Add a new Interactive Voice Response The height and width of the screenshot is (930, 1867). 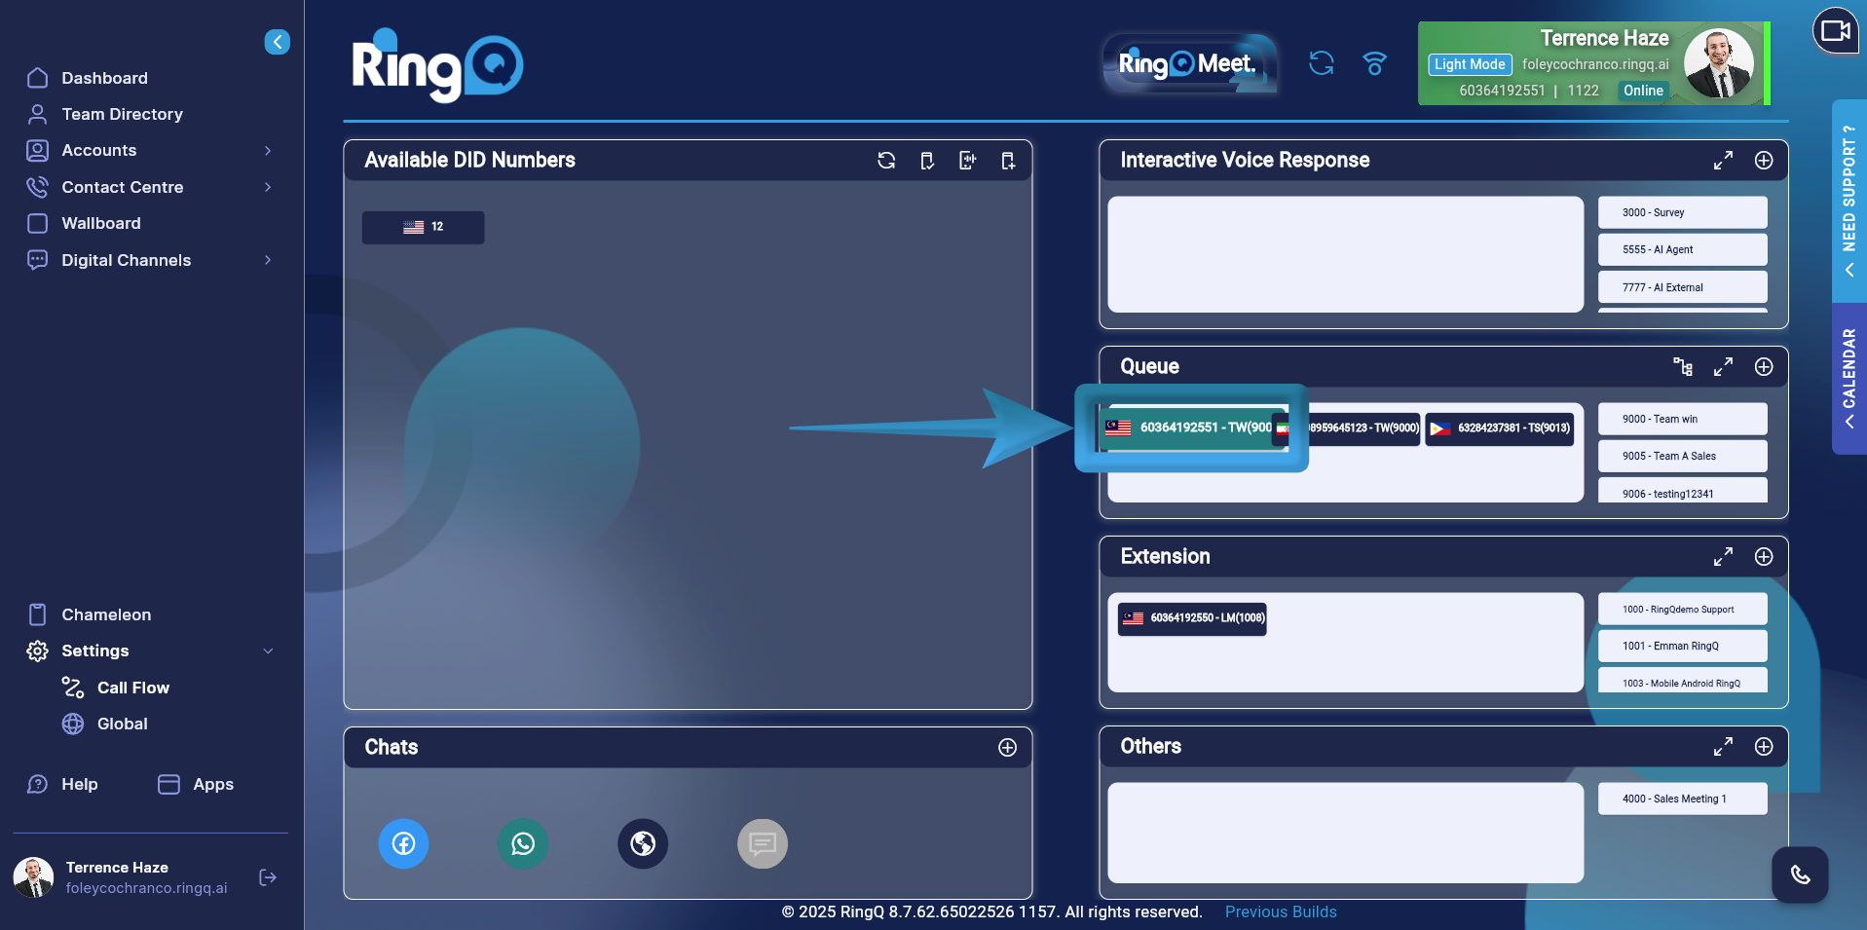click(1763, 161)
